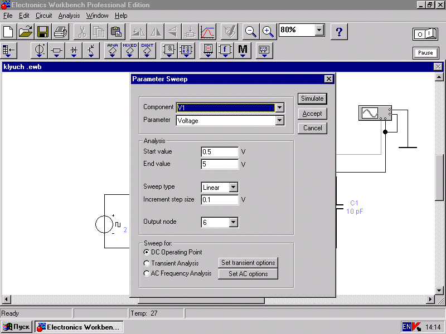Open Digital ICs parts bin
The height and width of the screenshot is (334, 446).
(147, 51)
